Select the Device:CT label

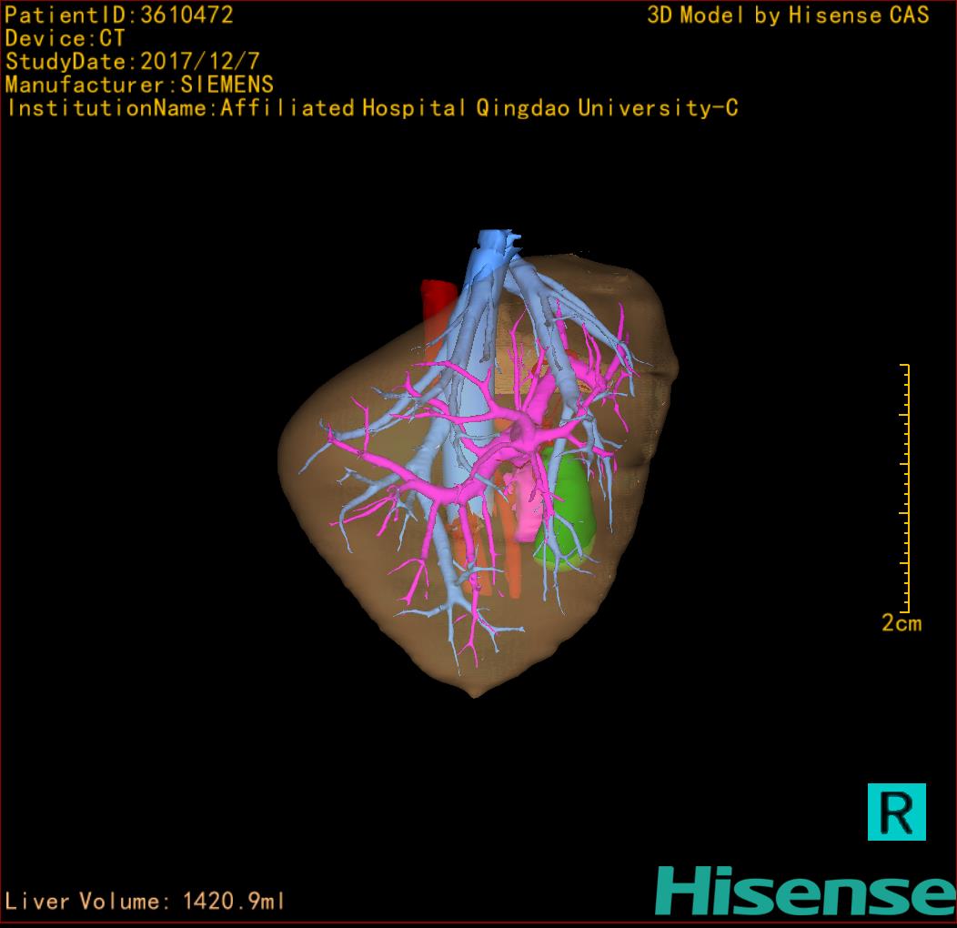[65, 39]
